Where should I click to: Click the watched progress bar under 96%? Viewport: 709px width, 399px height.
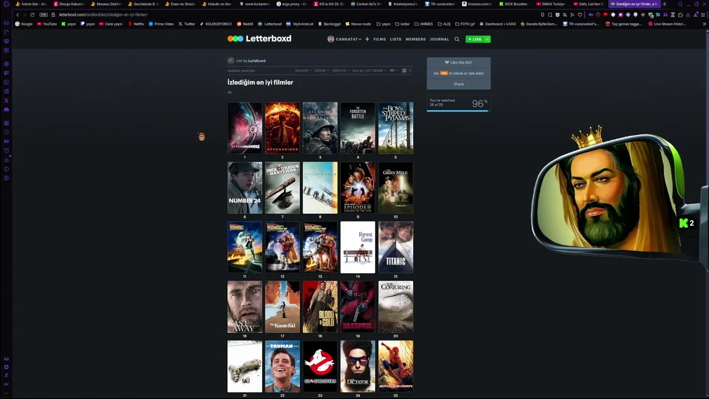tap(458, 111)
